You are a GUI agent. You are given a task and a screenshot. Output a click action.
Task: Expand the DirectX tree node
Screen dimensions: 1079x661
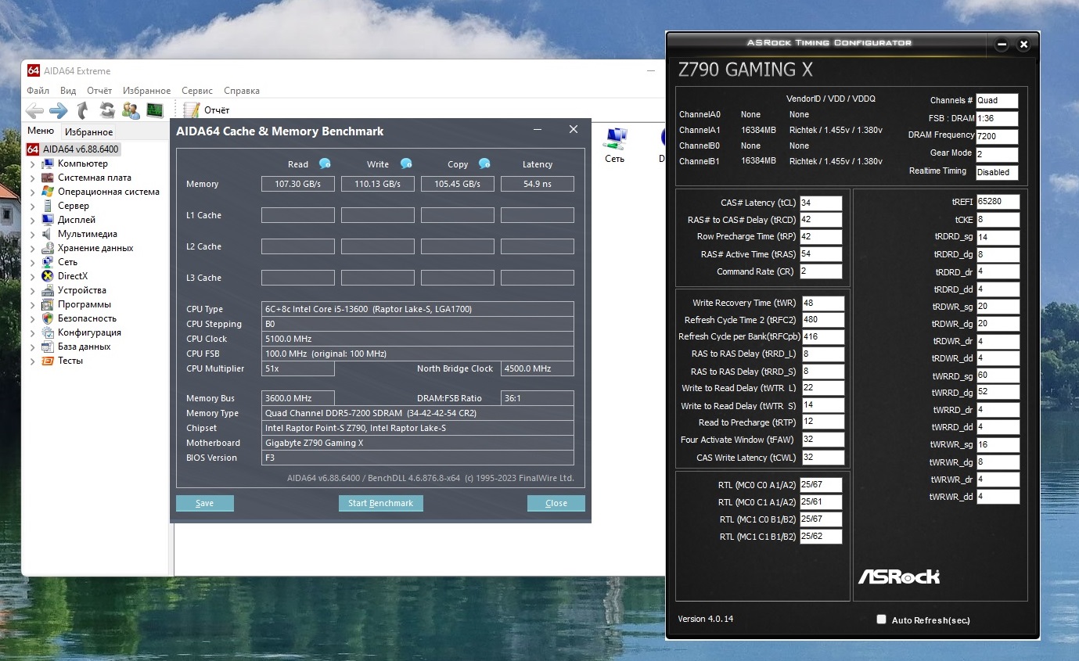[32, 276]
